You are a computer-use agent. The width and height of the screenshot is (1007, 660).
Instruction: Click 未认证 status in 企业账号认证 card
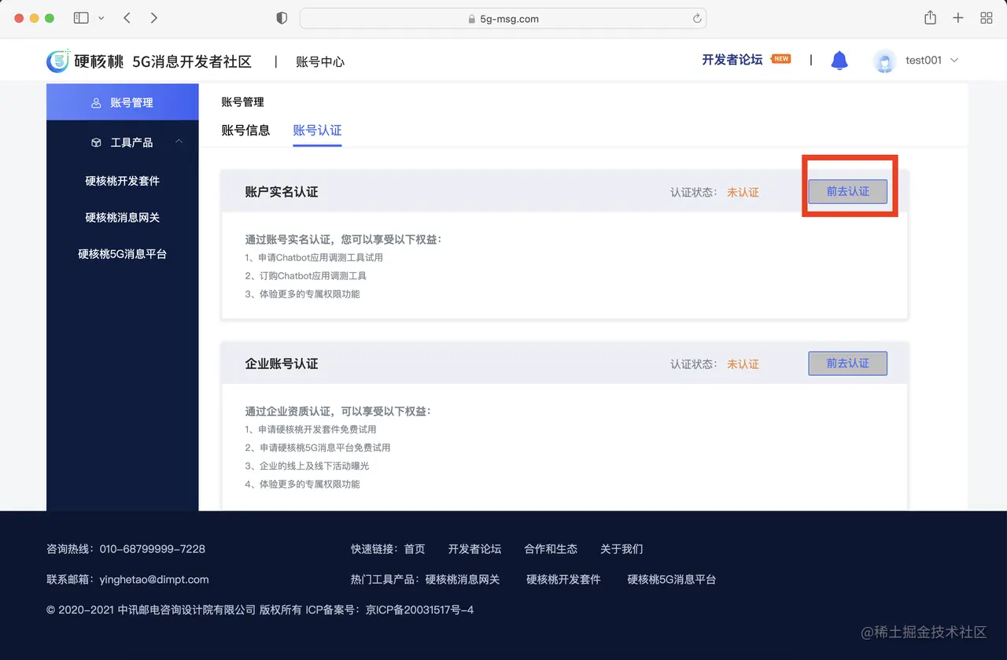coord(743,364)
